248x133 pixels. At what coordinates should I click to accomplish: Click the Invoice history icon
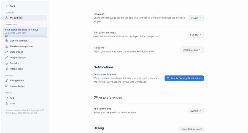click(7, 86)
